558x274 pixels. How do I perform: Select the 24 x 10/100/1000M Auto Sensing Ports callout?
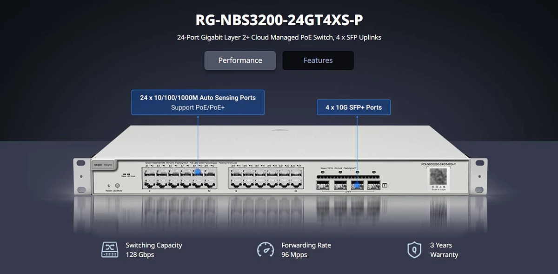(x=198, y=102)
